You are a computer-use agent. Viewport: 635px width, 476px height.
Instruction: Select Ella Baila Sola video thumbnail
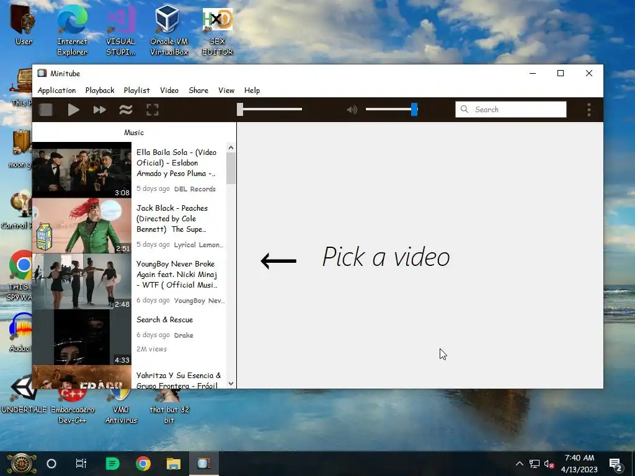point(82,170)
